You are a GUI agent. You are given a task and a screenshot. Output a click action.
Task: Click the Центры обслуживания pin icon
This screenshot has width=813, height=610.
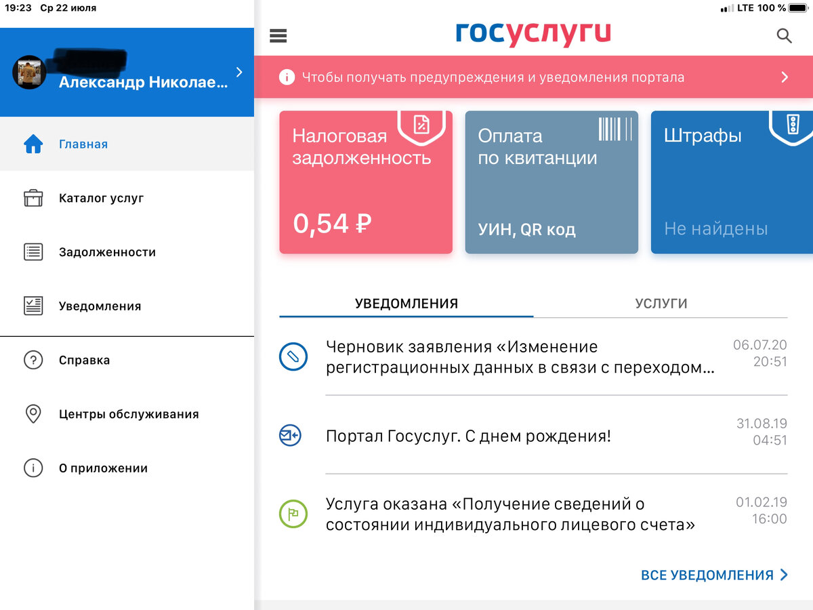coord(33,414)
